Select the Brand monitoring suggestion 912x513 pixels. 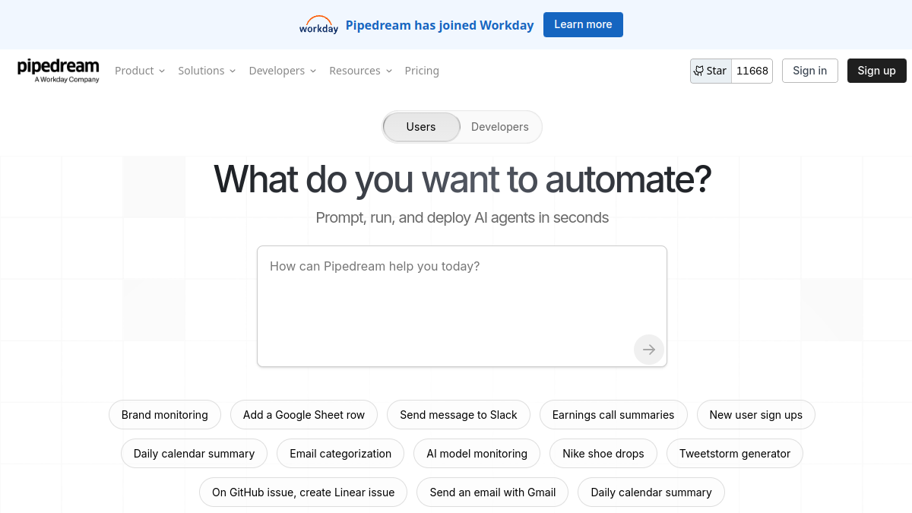pos(165,415)
